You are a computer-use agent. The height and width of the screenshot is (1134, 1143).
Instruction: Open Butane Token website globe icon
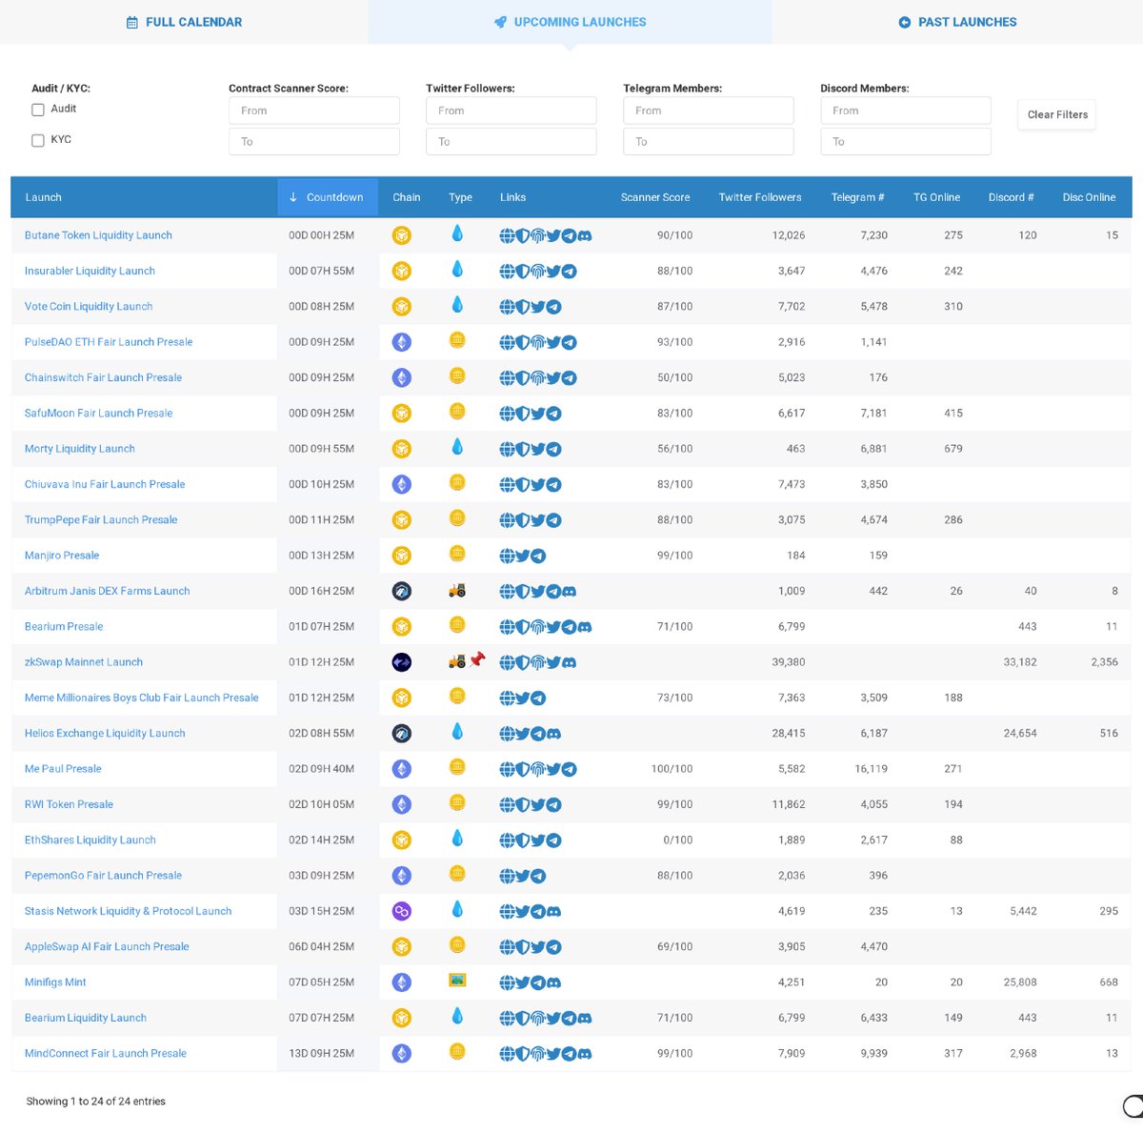point(507,235)
